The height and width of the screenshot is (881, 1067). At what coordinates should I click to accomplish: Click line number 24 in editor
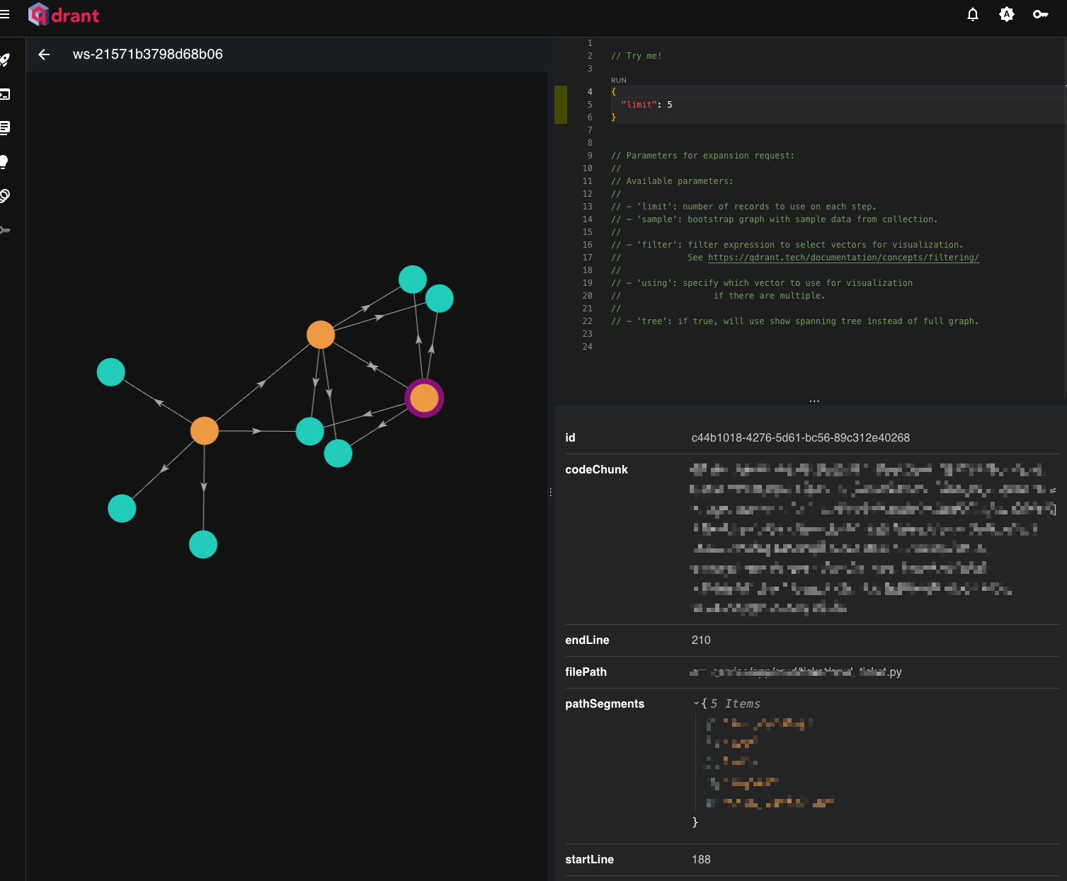pos(587,347)
